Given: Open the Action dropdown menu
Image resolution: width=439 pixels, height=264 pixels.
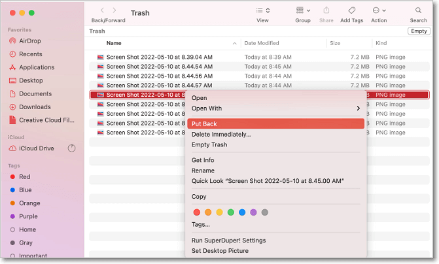Looking at the screenshot, I should (379, 10).
